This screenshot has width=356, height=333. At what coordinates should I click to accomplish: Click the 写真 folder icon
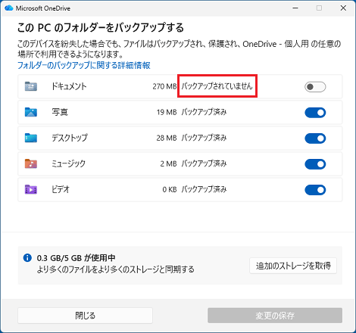(x=31, y=112)
